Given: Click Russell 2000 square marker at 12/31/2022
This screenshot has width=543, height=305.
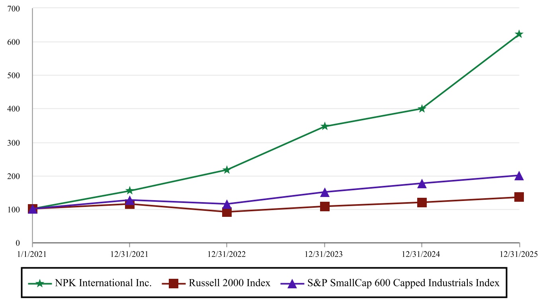Looking at the screenshot, I should pyautogui.click(x=227, y=212).
